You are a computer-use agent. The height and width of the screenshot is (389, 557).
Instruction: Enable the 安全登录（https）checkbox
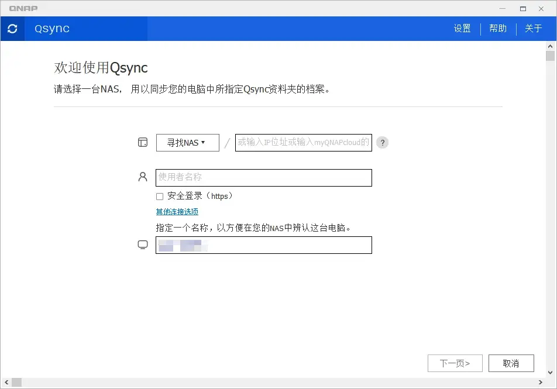(159, 196)
